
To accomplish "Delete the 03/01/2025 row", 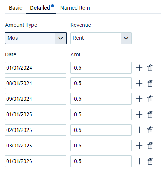I will tap(150, 146).
